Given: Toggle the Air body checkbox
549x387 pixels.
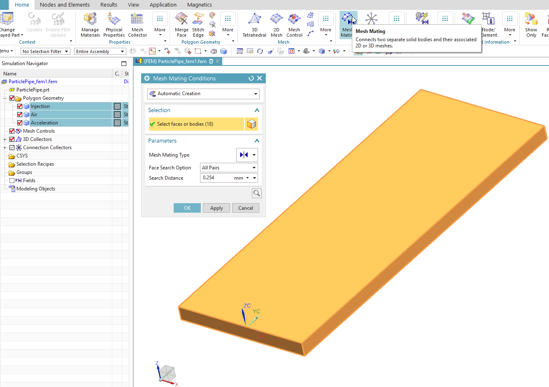Looking at the screenshot, I should (x=20, y=115).
